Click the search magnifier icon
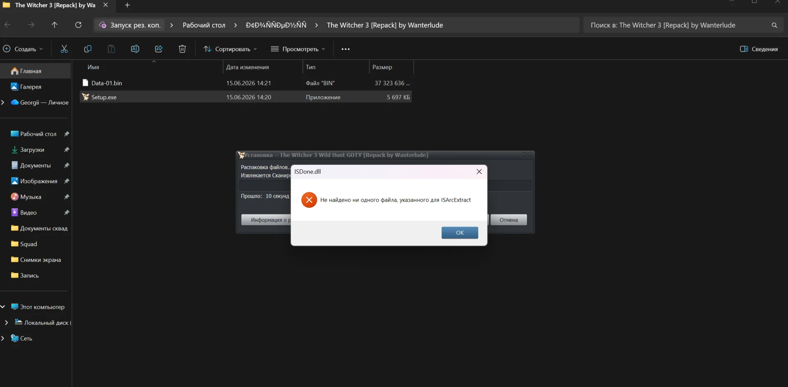The width and height of the screenshot is (788, 387). [x=774, y=25]
